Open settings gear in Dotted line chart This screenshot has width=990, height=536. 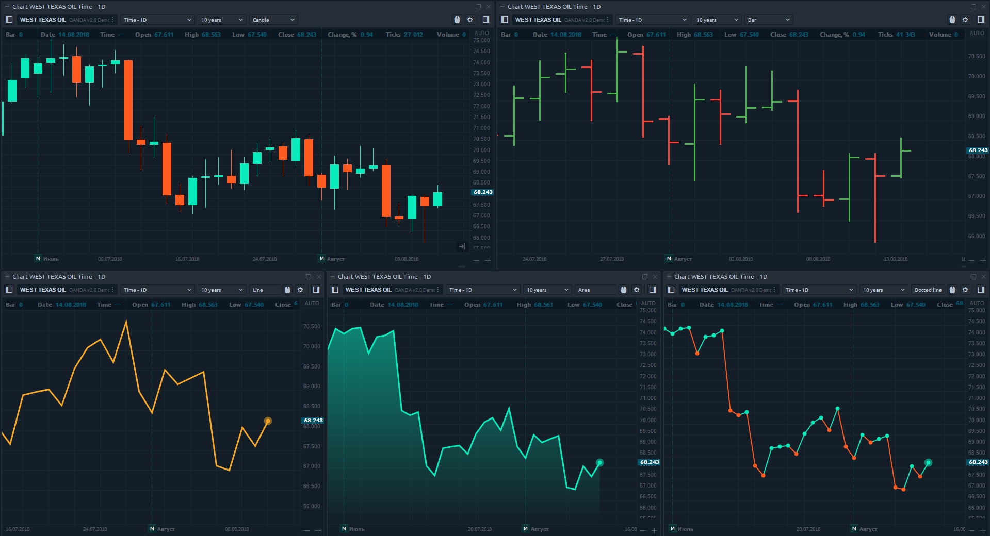point(965,290)
